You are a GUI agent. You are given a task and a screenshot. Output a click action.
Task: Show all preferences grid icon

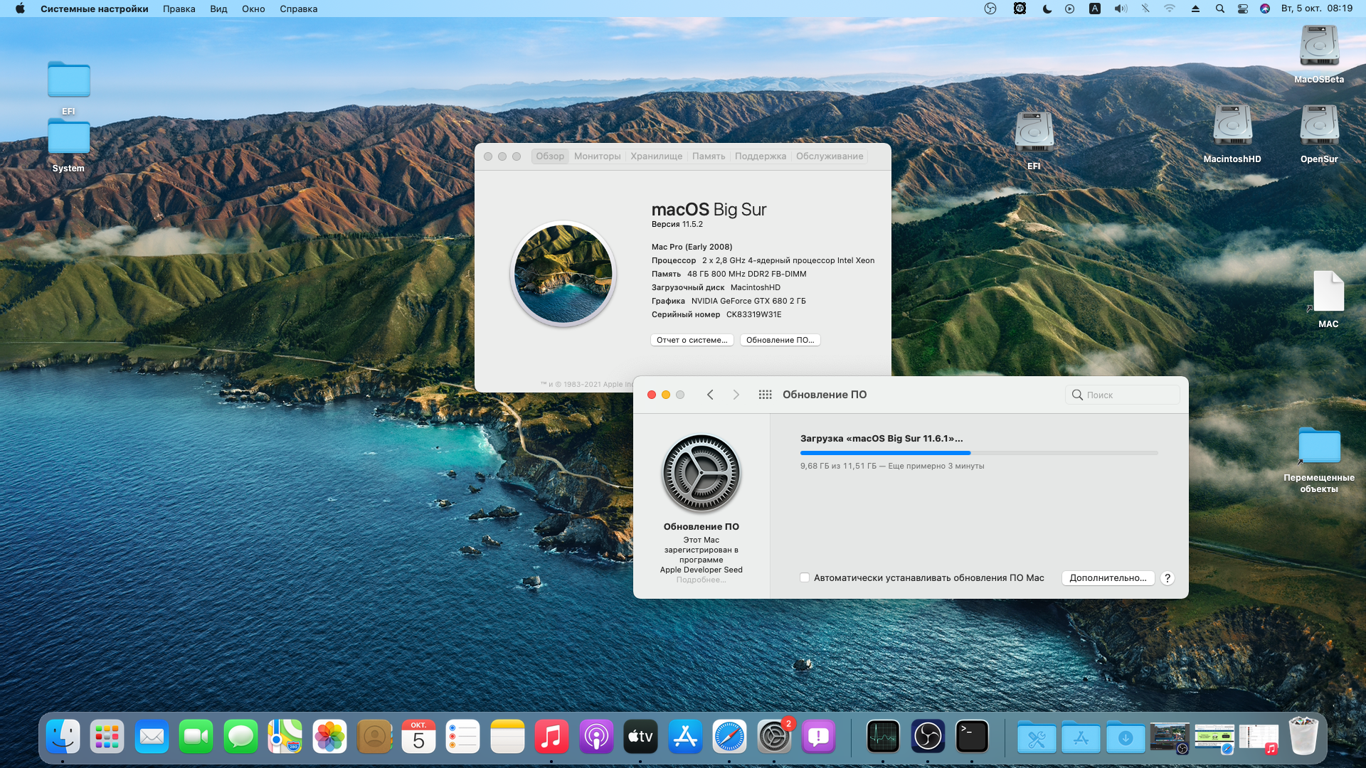click(x=765, y=395)
